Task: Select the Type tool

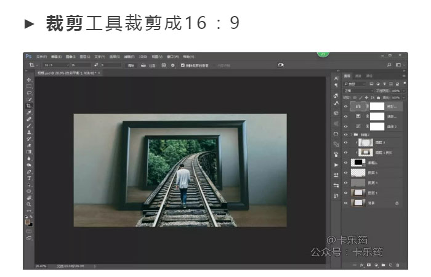Action: point(29,178)
